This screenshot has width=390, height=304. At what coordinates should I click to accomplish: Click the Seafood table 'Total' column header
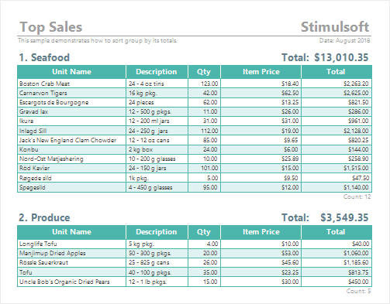click(337, 72)
